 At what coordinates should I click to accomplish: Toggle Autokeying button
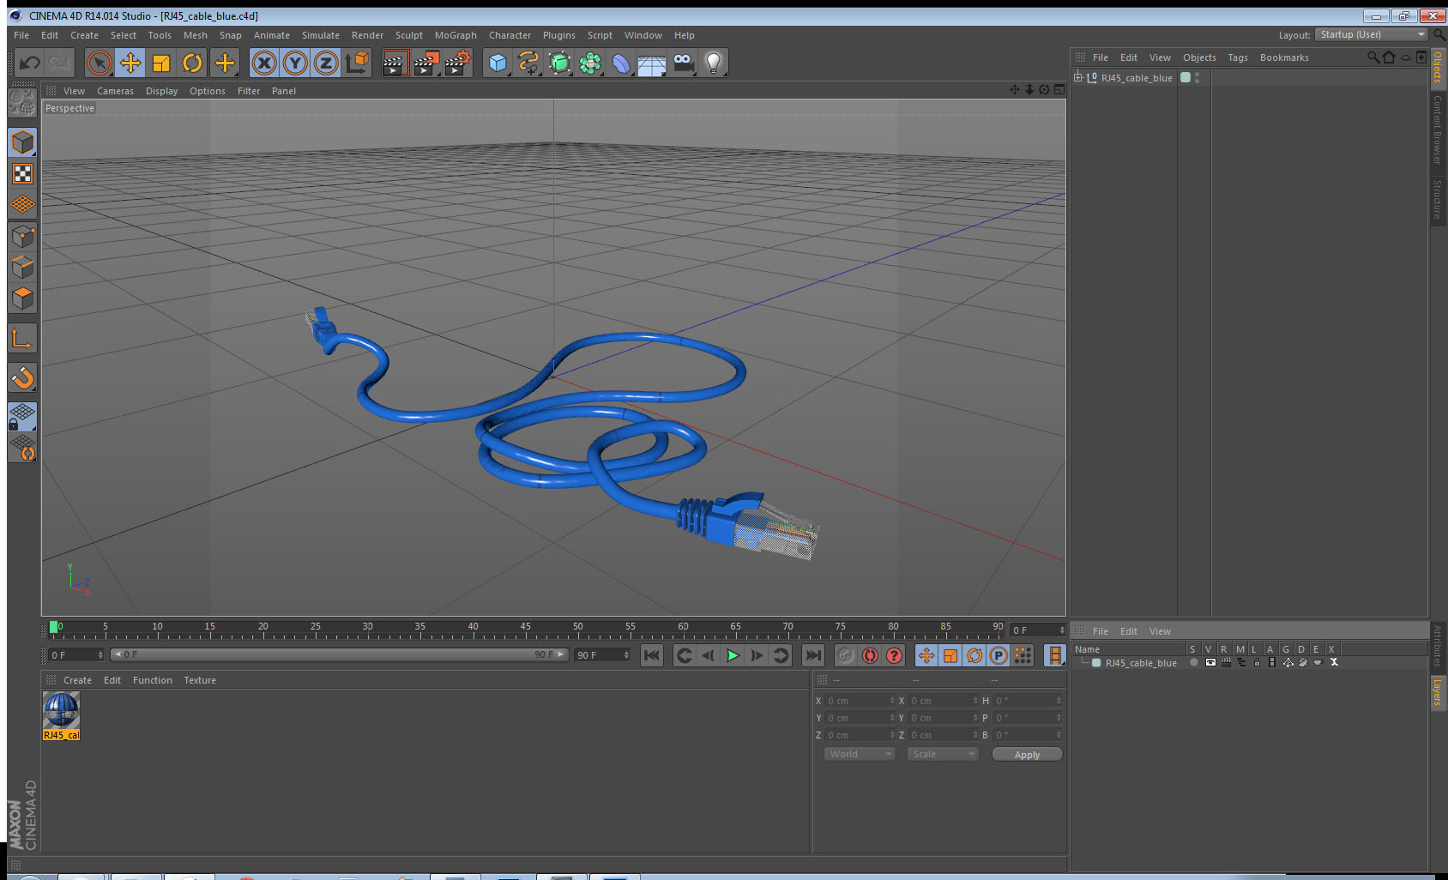pyautogui.click(x=870, y=655)
